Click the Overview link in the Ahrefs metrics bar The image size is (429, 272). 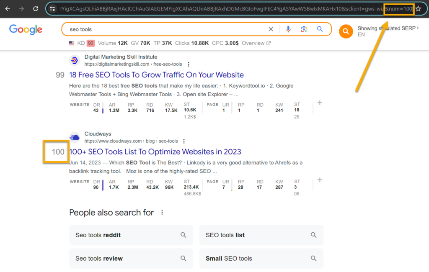(253, 43)
